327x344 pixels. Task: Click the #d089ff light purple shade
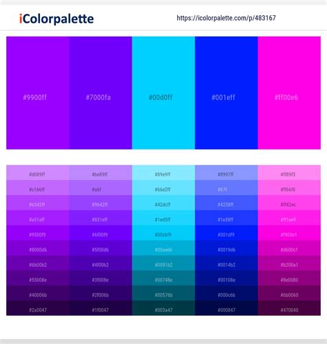pos(38,172)
